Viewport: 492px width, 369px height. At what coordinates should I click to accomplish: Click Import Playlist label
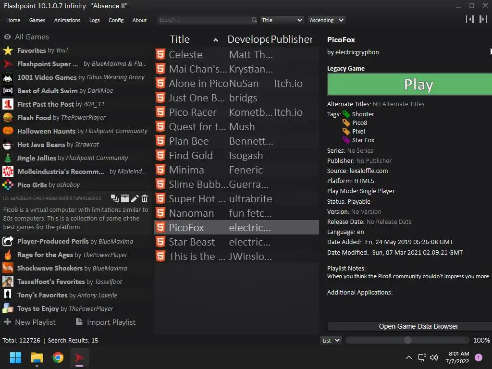pos(111,322)
